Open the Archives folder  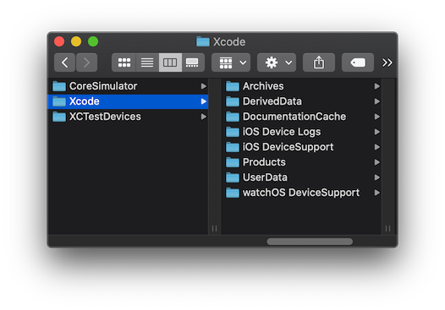[301, 86]
